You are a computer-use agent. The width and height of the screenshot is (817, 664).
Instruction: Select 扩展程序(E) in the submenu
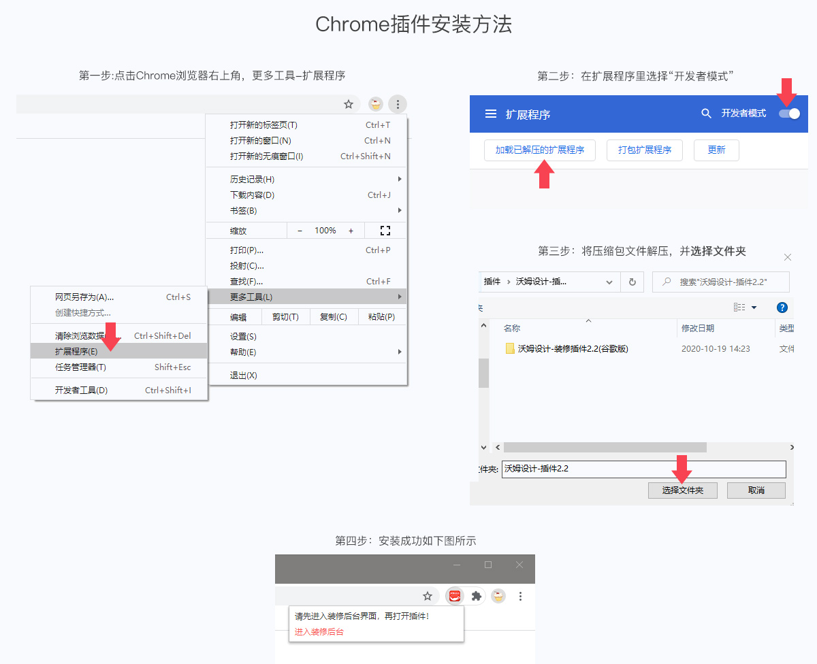coord(76,351)
